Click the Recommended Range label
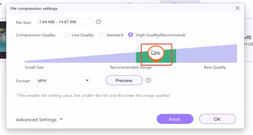 coord(131,67)
